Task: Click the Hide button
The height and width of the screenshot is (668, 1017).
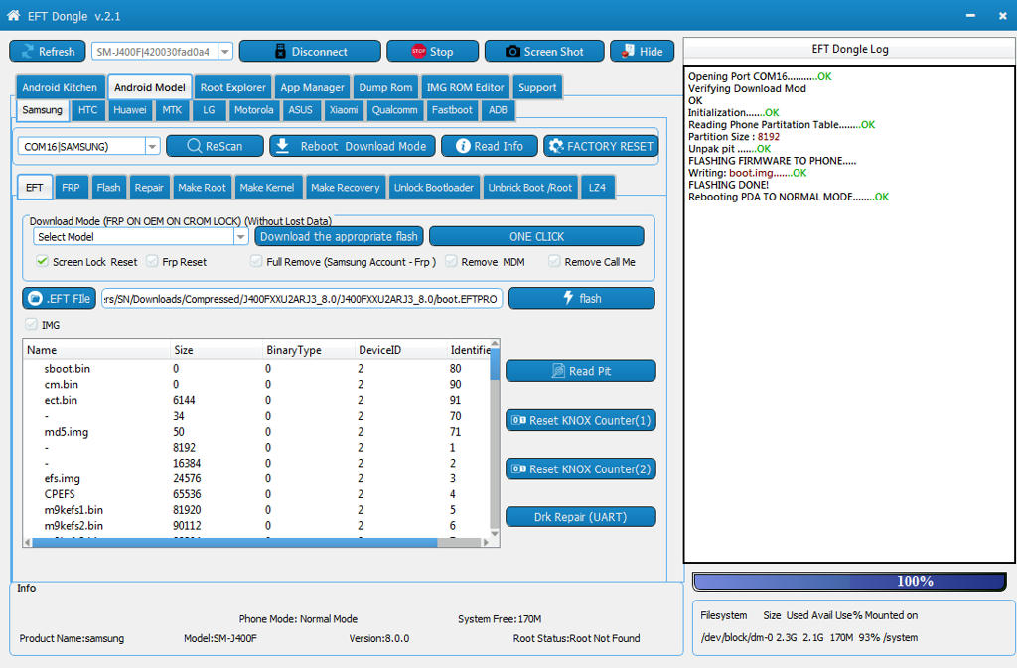Action: pos(642,51)
